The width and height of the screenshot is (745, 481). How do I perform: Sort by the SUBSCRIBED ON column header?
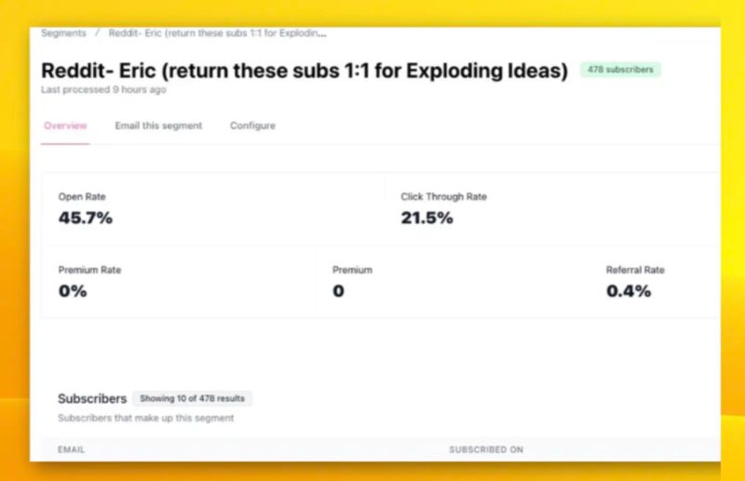coord(485,449)
